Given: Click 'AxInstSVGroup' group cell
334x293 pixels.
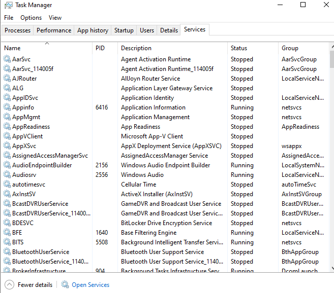Looking at the screenshot, I should (x=301, y=194).
